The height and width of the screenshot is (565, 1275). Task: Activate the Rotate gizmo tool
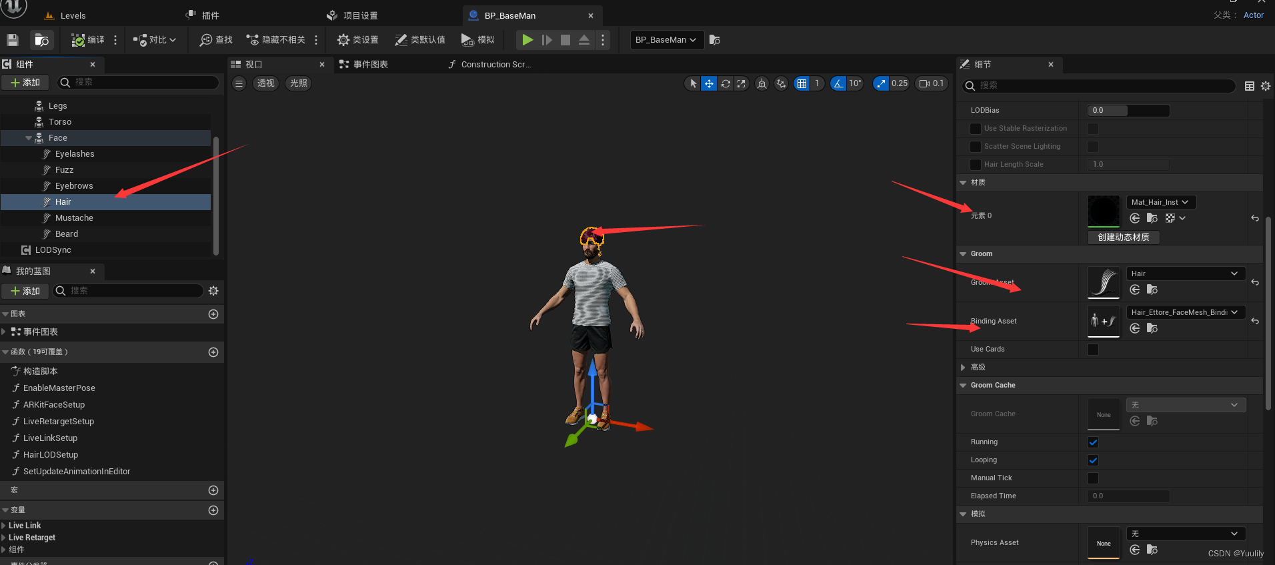(726, 83)
